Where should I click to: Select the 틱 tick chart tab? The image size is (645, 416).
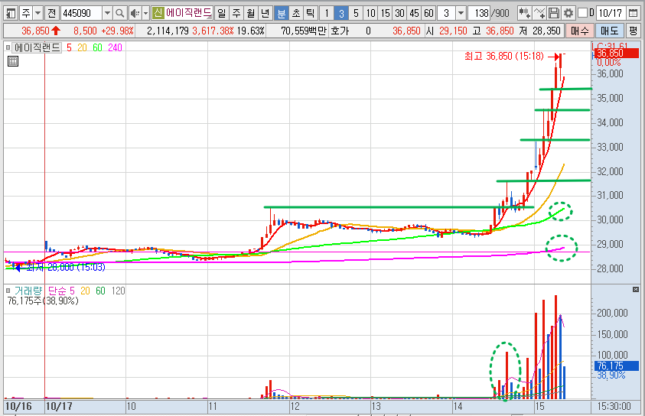point(310,14)
